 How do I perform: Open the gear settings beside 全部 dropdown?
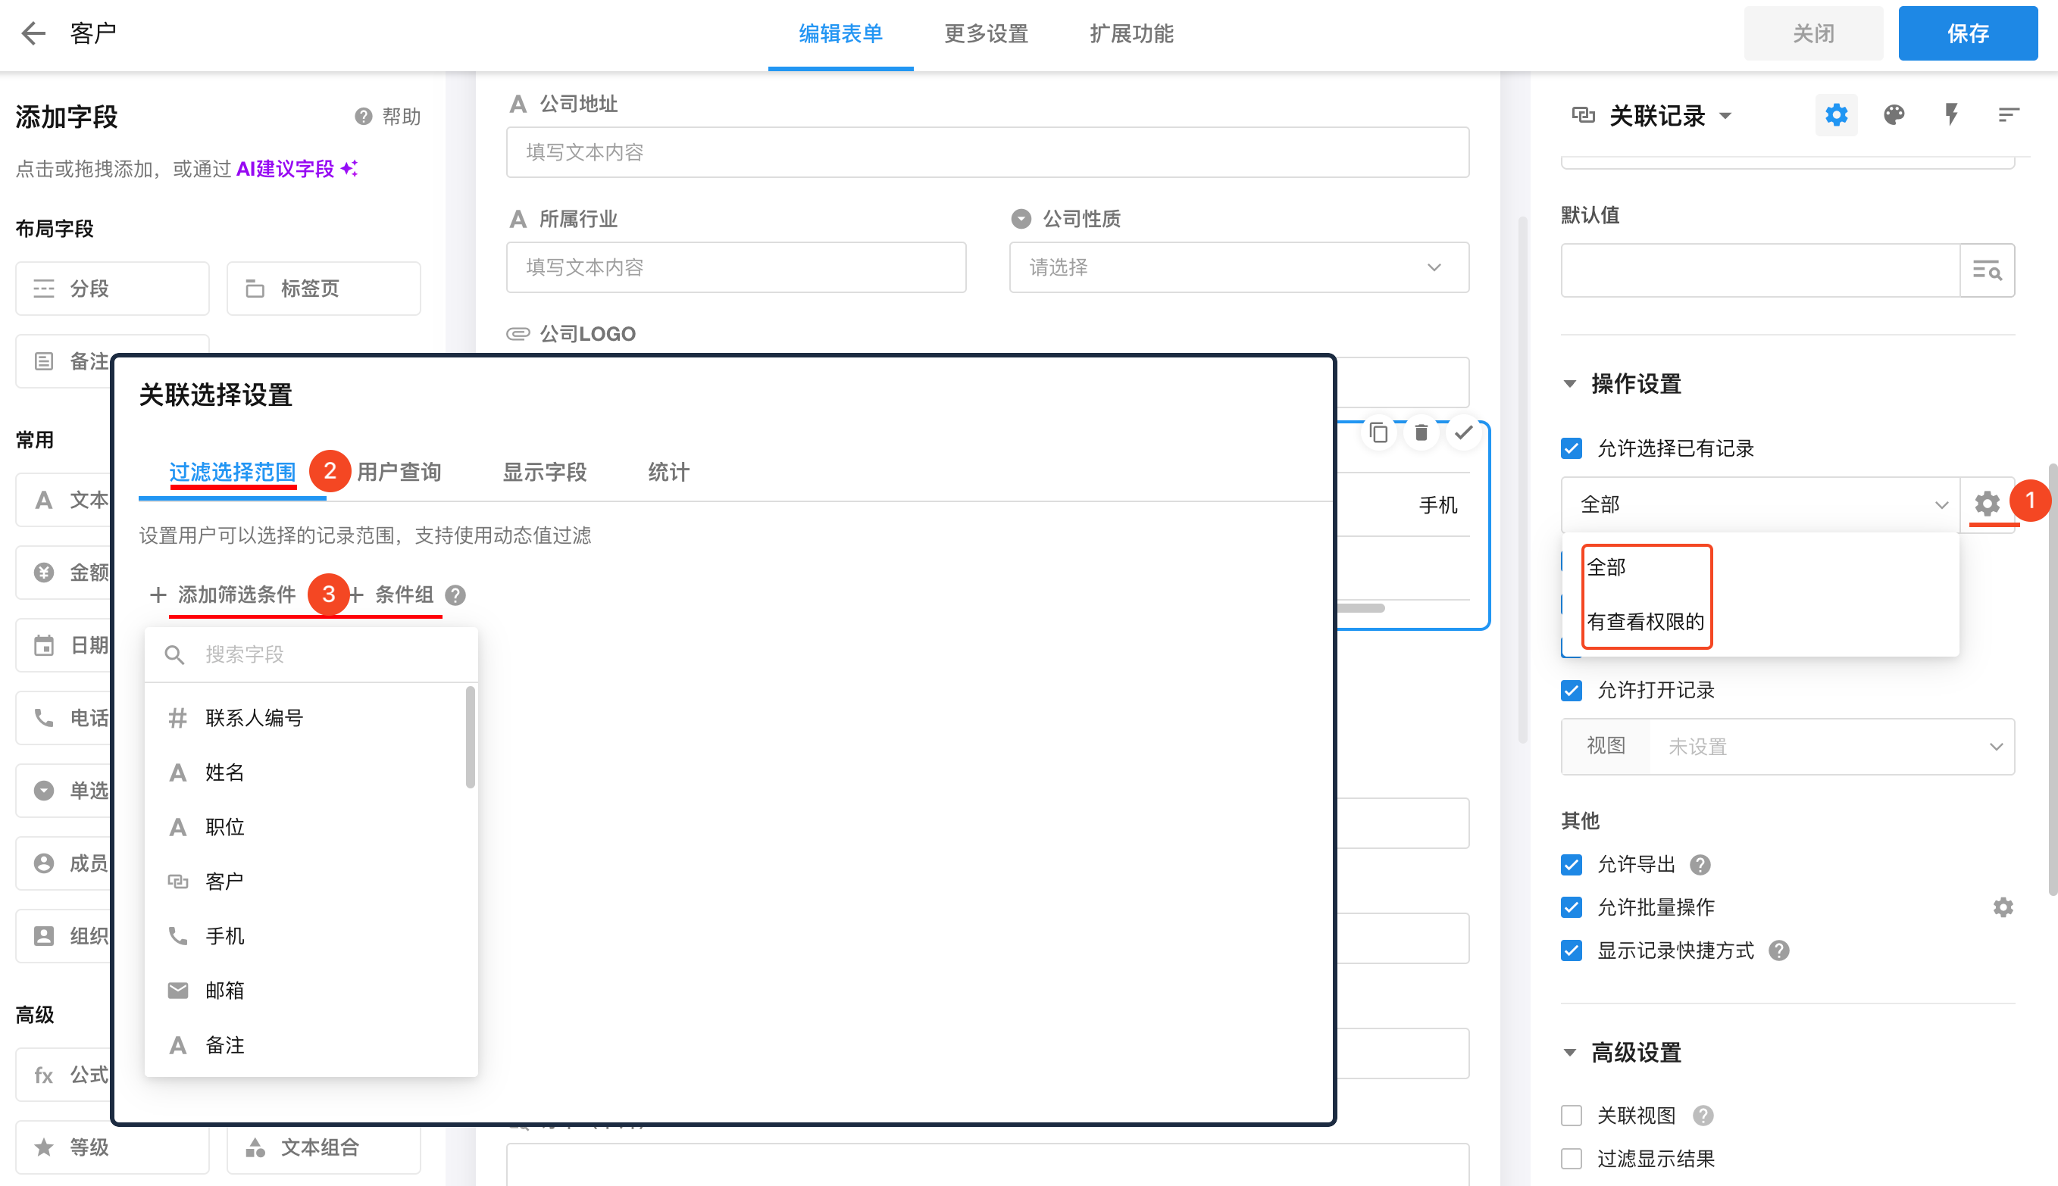tap(1986, 504)
